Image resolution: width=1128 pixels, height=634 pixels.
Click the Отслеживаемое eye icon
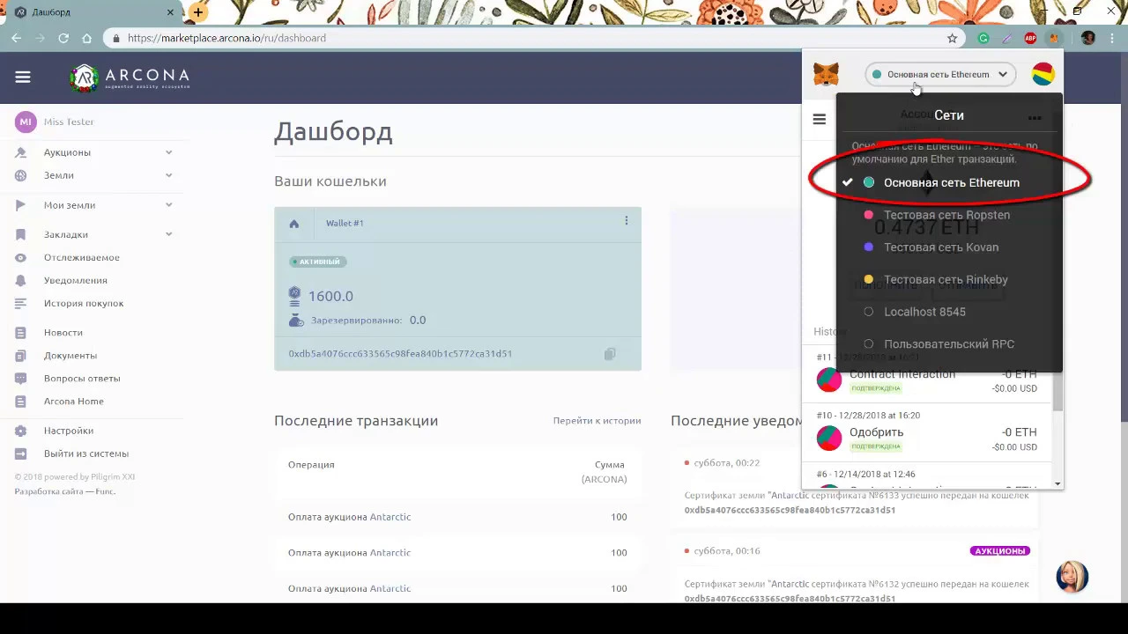click(x=21, y=258)
